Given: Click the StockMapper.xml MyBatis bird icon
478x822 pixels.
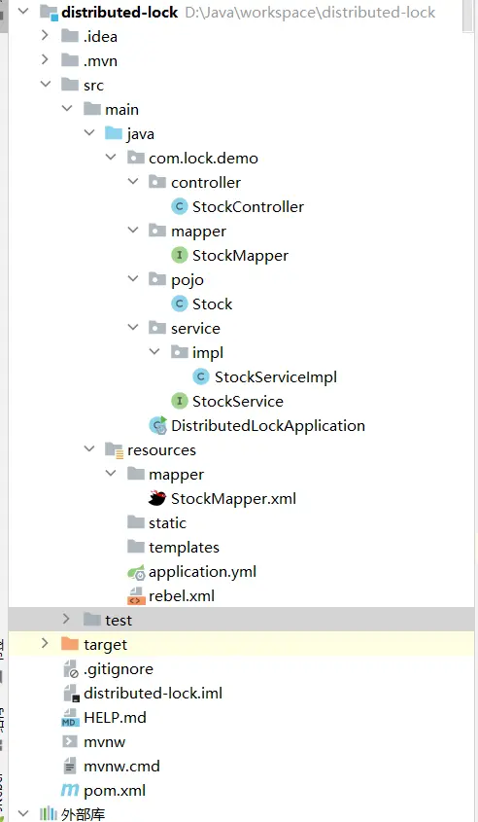Looking at the screenshot, I should (157, 498).
